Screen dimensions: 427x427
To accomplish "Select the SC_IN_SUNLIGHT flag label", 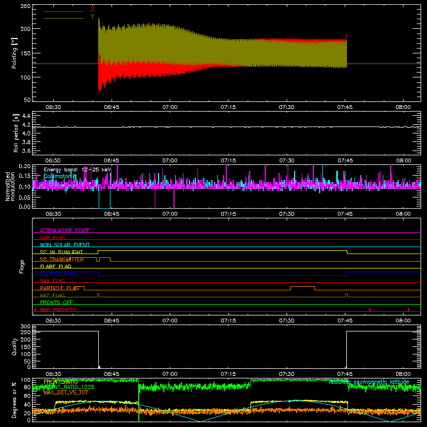I will [x=61, y=252].
